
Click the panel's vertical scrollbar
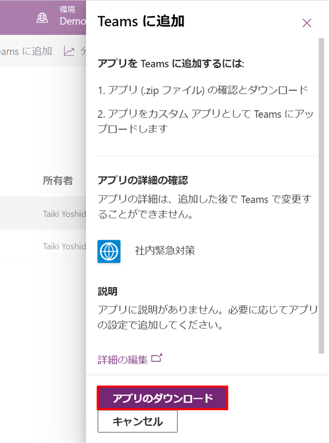tap(322, 196)
